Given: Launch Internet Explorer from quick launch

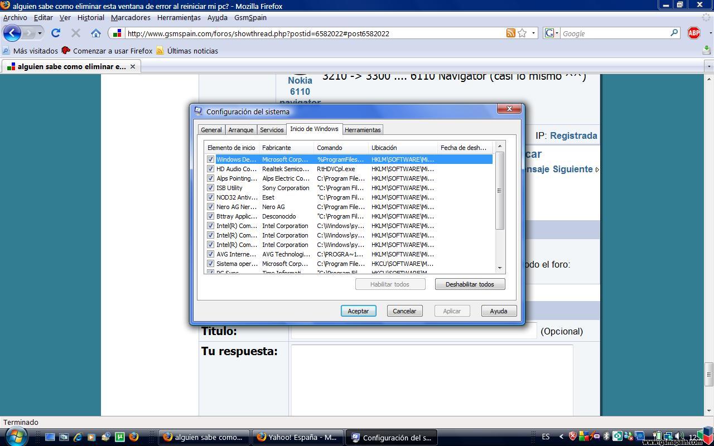Looking at the screenshot, I should click(x=78, y=437).
